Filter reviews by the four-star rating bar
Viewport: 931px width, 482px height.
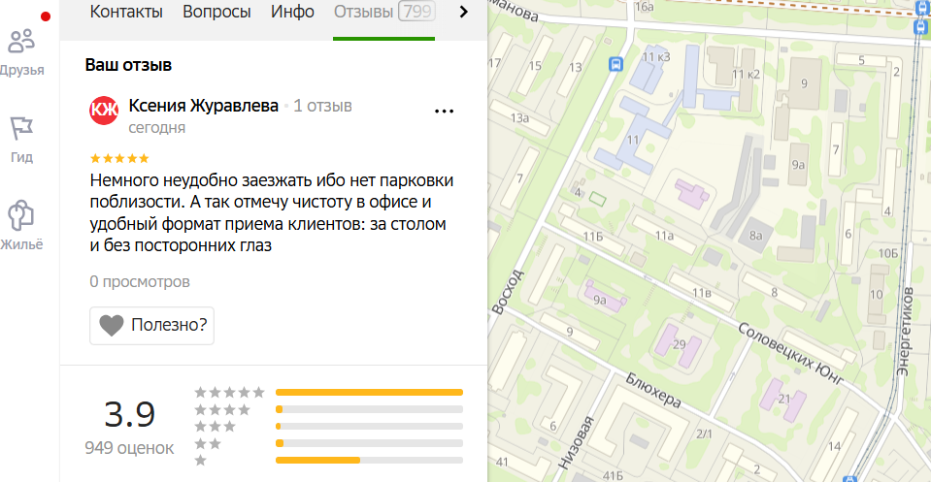[369, 409]
